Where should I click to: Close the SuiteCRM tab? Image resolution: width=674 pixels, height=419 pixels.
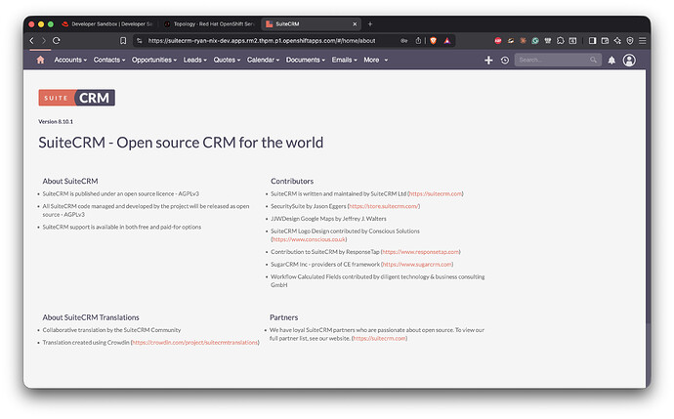point(355,24)
